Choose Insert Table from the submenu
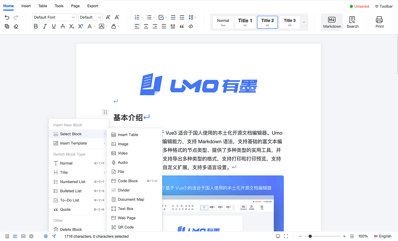Screen dimensions: 398x241 tap(128, 135)
